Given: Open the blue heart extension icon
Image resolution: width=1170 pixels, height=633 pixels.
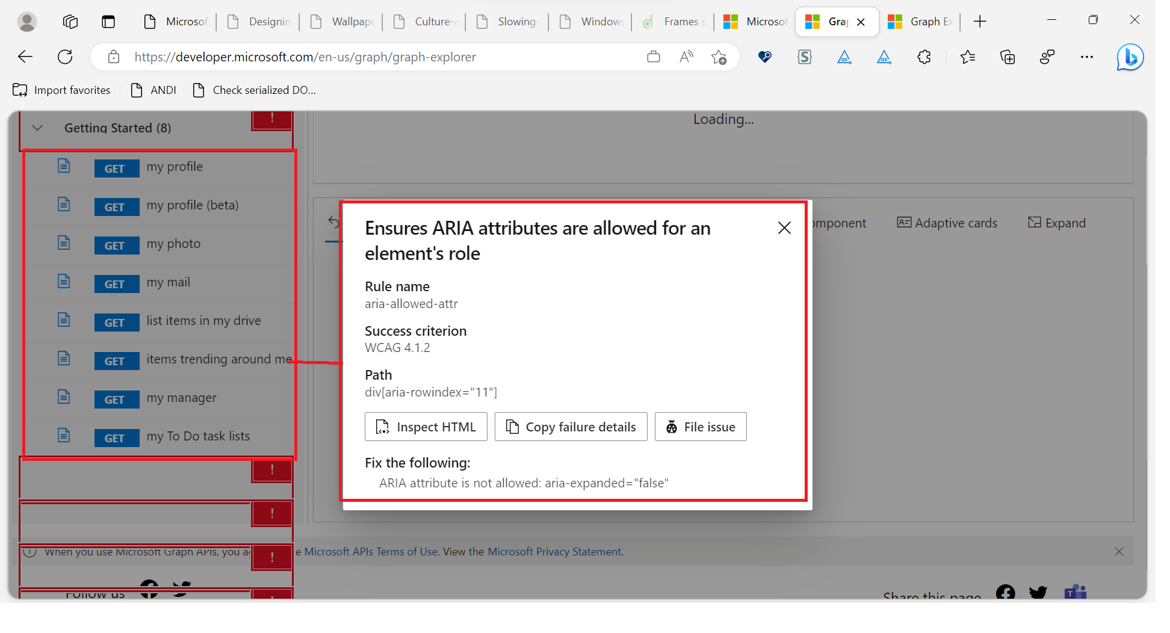Looking at the screenshot, I should pos(765,57).
